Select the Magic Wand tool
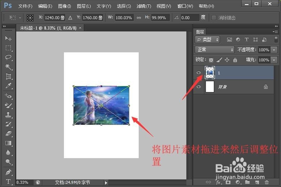The height and width of the screenshot is (187, 281). point(8,67)
